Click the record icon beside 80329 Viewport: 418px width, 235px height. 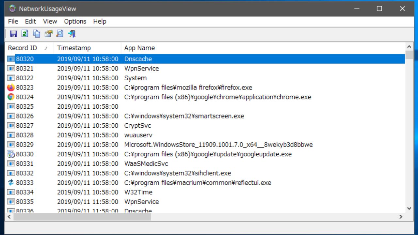[11, 145]
